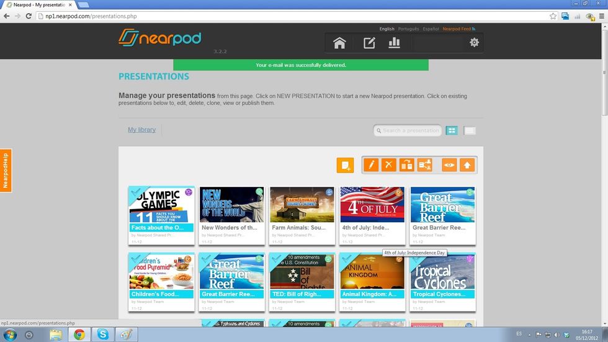Show hidden system tray icons arrow
This screenshot has height=342, width=608.
tap(529, 335)
